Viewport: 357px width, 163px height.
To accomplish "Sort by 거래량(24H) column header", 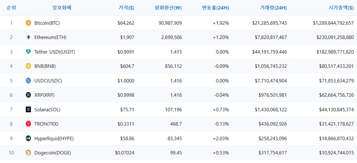I will pyautogui.click(x=273, y=8).
